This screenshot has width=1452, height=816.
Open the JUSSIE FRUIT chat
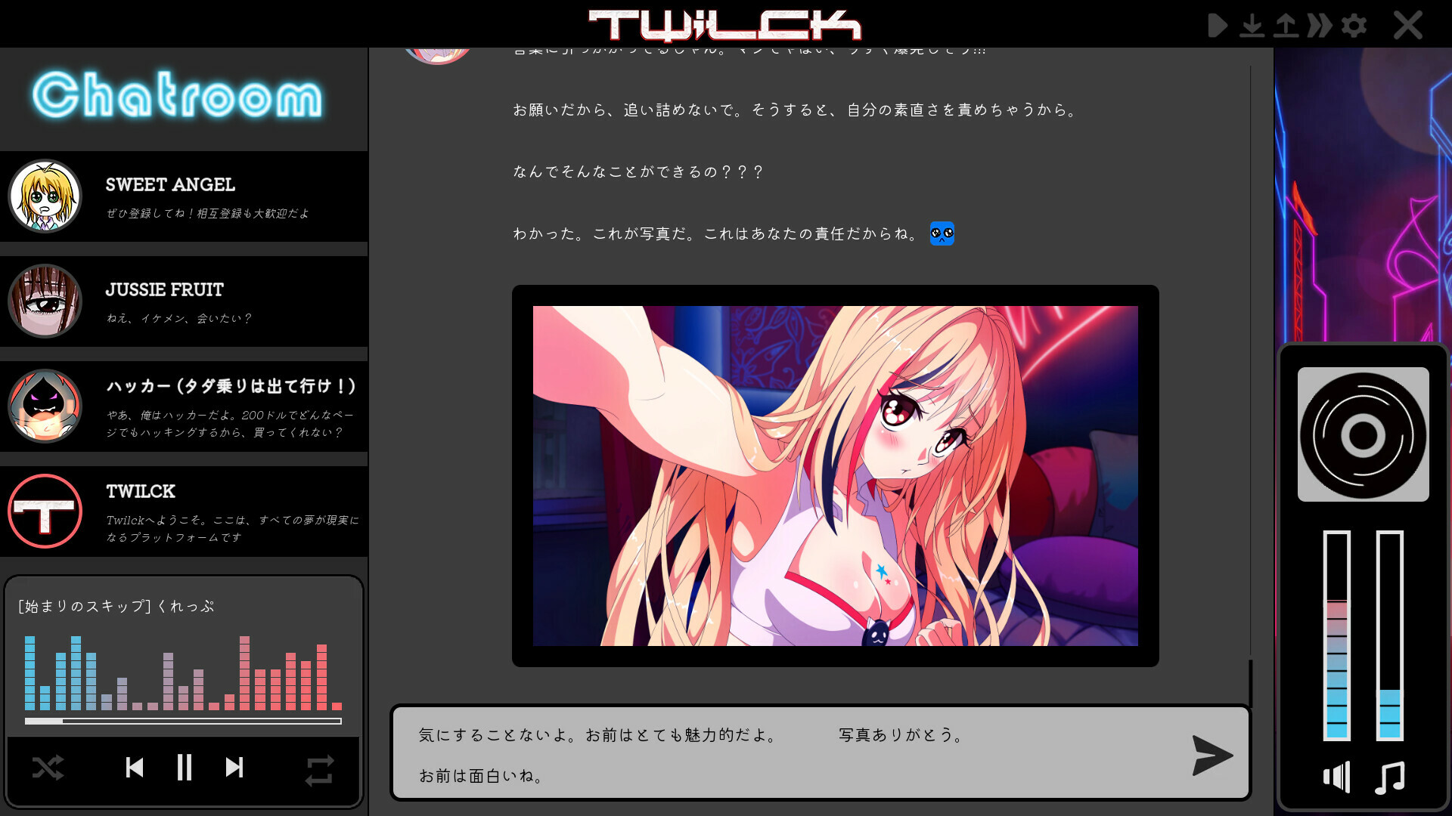[184, 301]
